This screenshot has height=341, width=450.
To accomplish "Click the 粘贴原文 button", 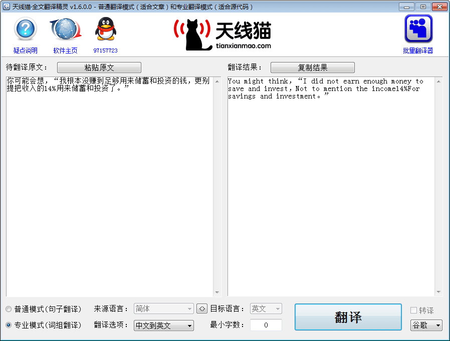I will tap(99, 67).
